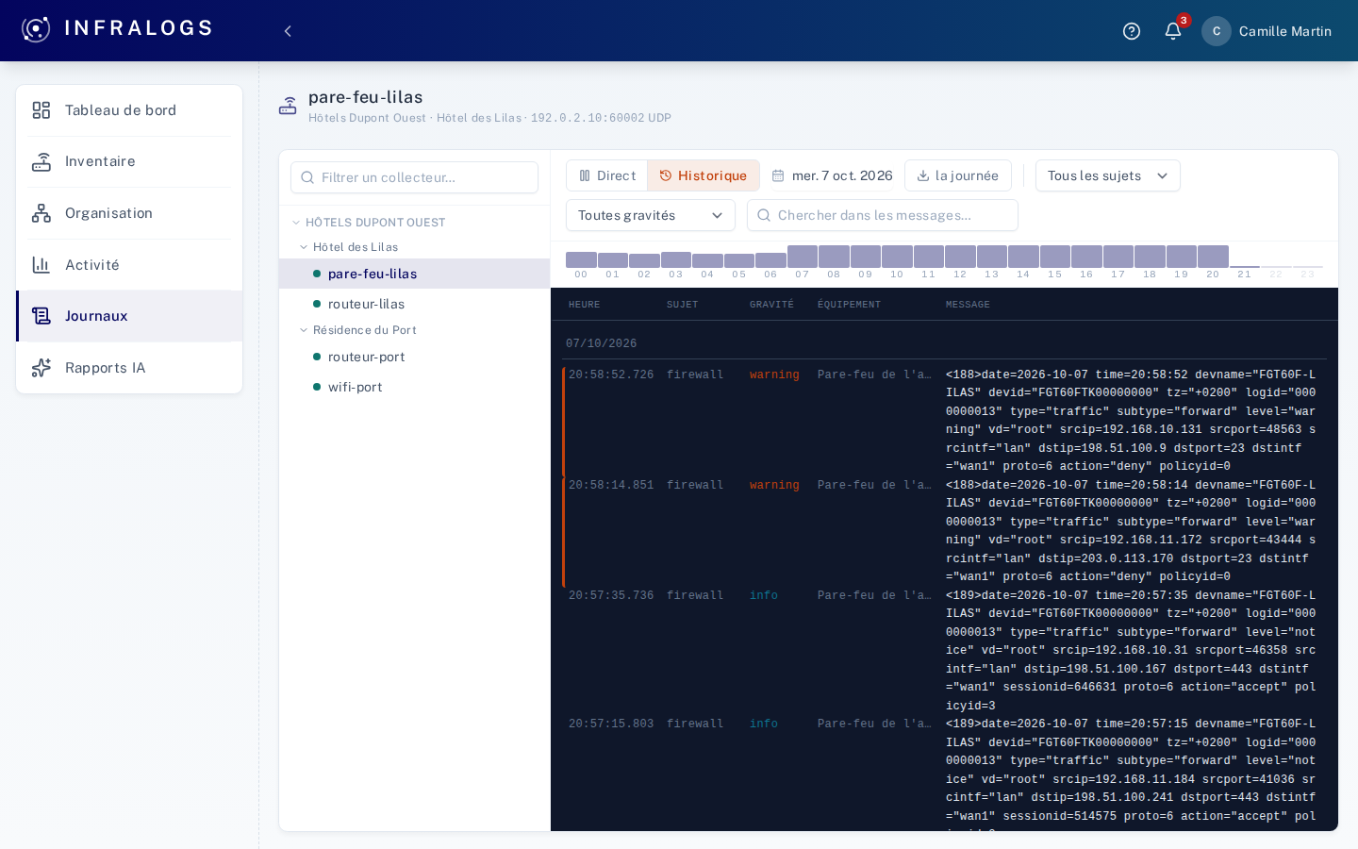Click the MESSAGE column header
Viewport: 1358px width, 849px height.
click(x=968, y=305)
